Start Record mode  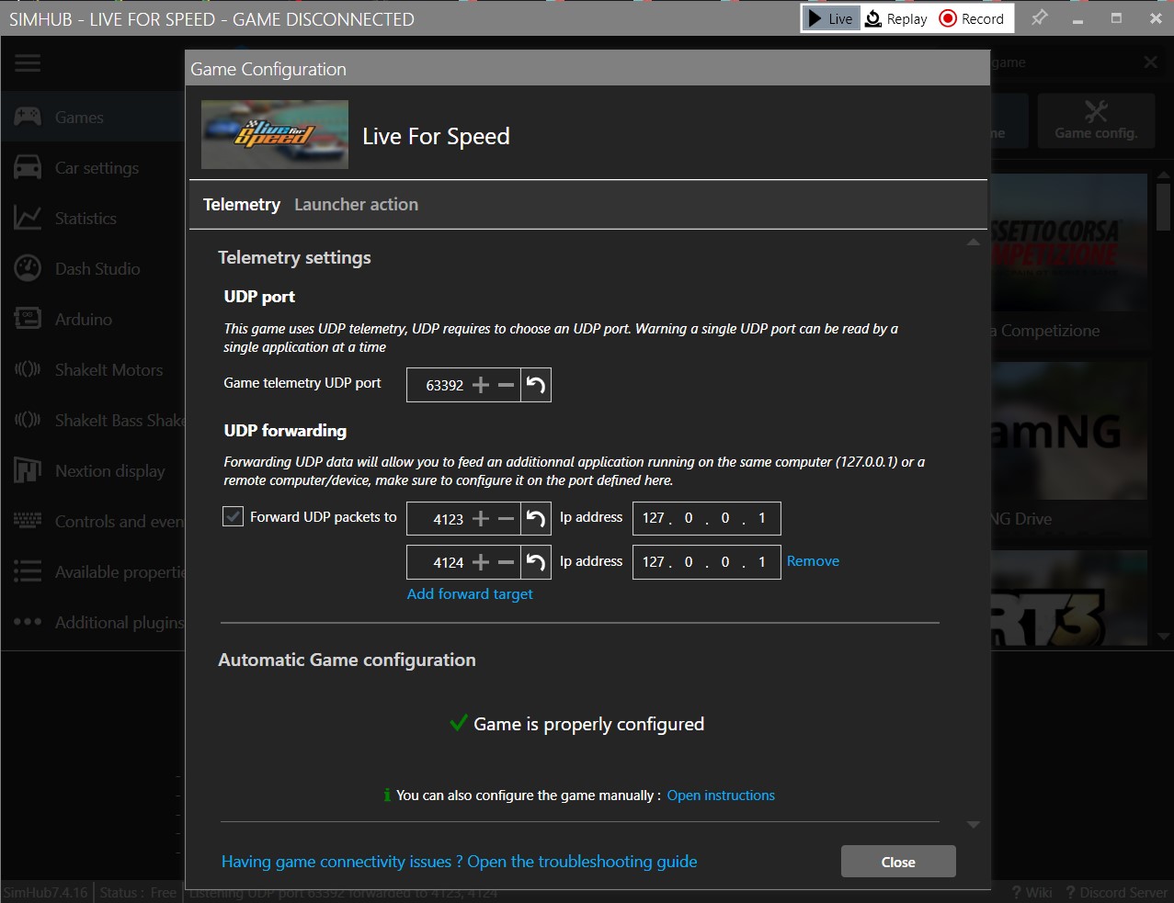pos(972,18)
